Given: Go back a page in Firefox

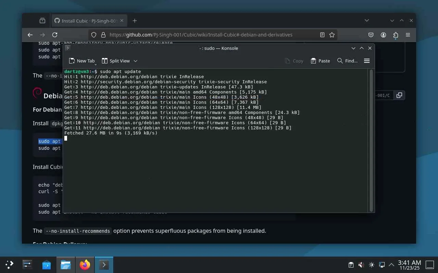Looking at the screenshot, I should 30,35.
